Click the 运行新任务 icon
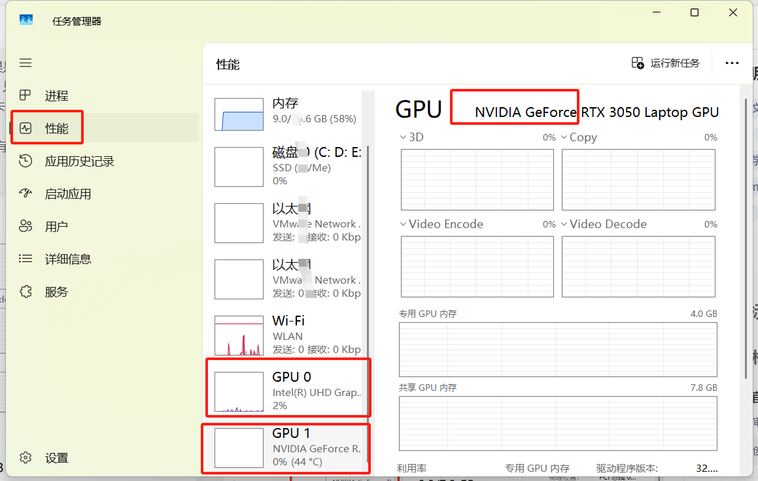Image resolution: width=758 pixels, height=481 pixels. 638,63
